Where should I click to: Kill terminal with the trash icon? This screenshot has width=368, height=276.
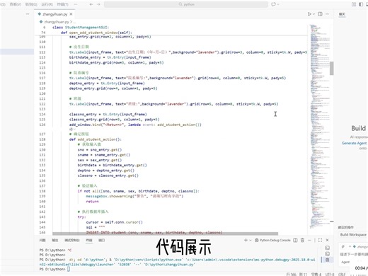302,240
